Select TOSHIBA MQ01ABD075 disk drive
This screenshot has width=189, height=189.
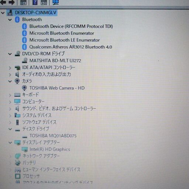pyautogui.click(x=53, y=136)
